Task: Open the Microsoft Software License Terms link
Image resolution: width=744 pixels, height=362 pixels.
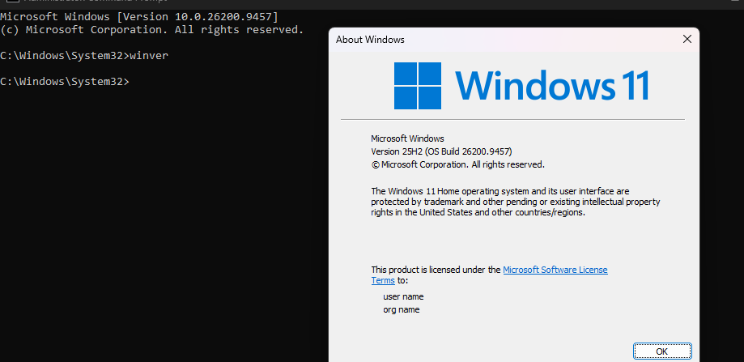Action: [x=555, y=270]
